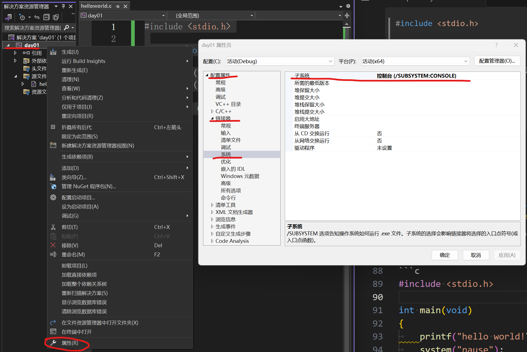
Task: Select 系统 under 链接器 in property tree
Action: point(226,154)
